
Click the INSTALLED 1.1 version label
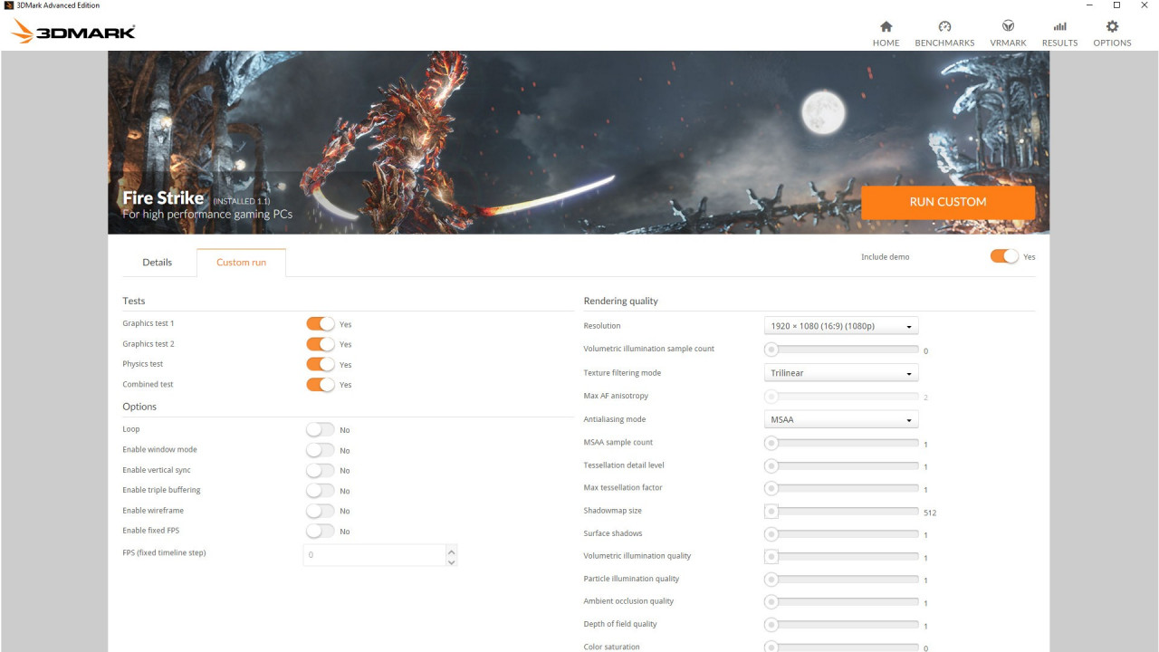coord(242,200)
